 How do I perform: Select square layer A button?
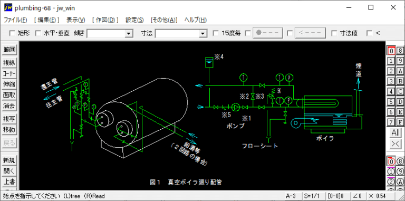coord(400,71)
